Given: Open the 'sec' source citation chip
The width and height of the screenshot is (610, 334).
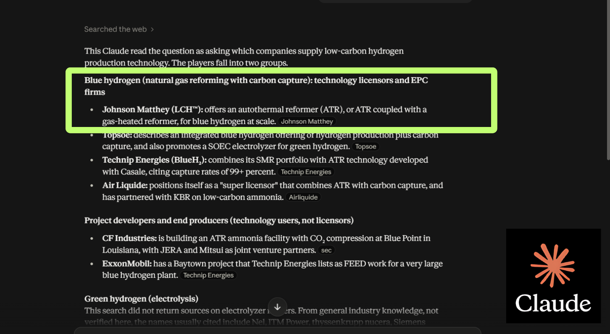Looking at the screenshot, I should click(x=326, y=251).
